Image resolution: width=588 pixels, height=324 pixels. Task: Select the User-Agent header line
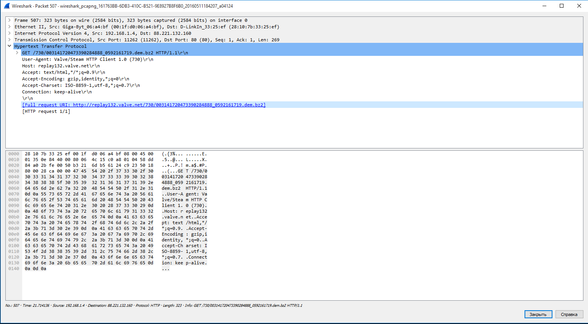(88, 59)
